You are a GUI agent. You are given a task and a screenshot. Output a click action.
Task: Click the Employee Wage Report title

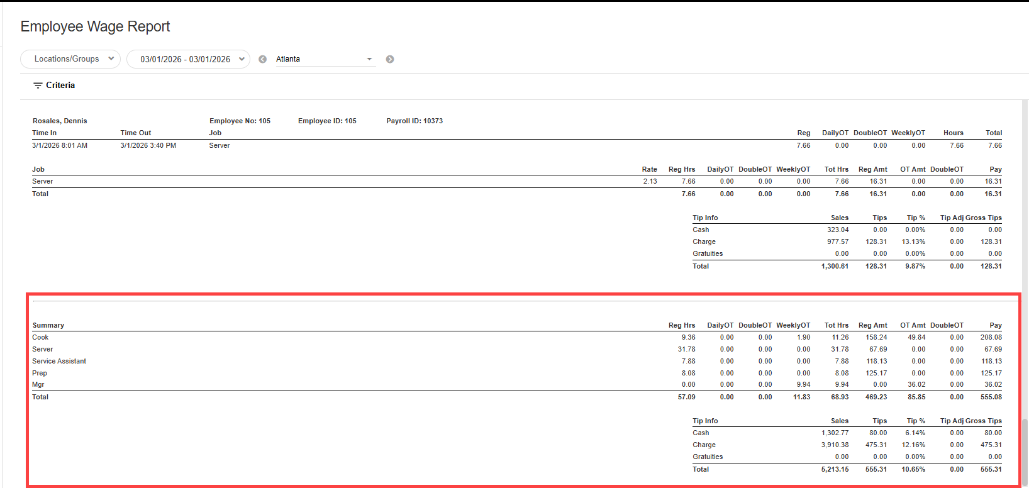tap(95, 26)
